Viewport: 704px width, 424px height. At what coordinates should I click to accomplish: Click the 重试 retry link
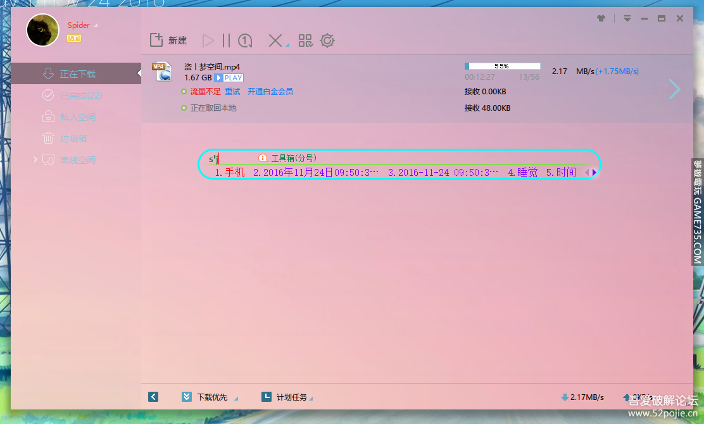pos(232,92)
